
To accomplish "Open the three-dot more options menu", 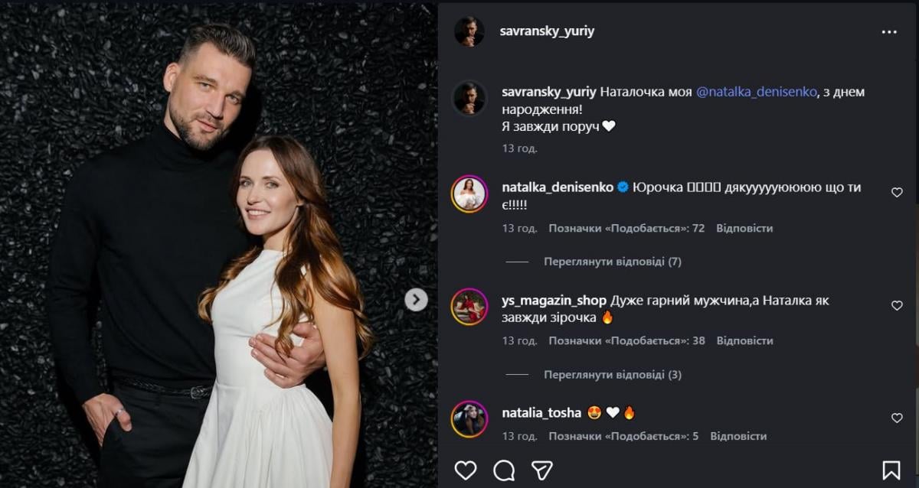I will pos(888,32).
